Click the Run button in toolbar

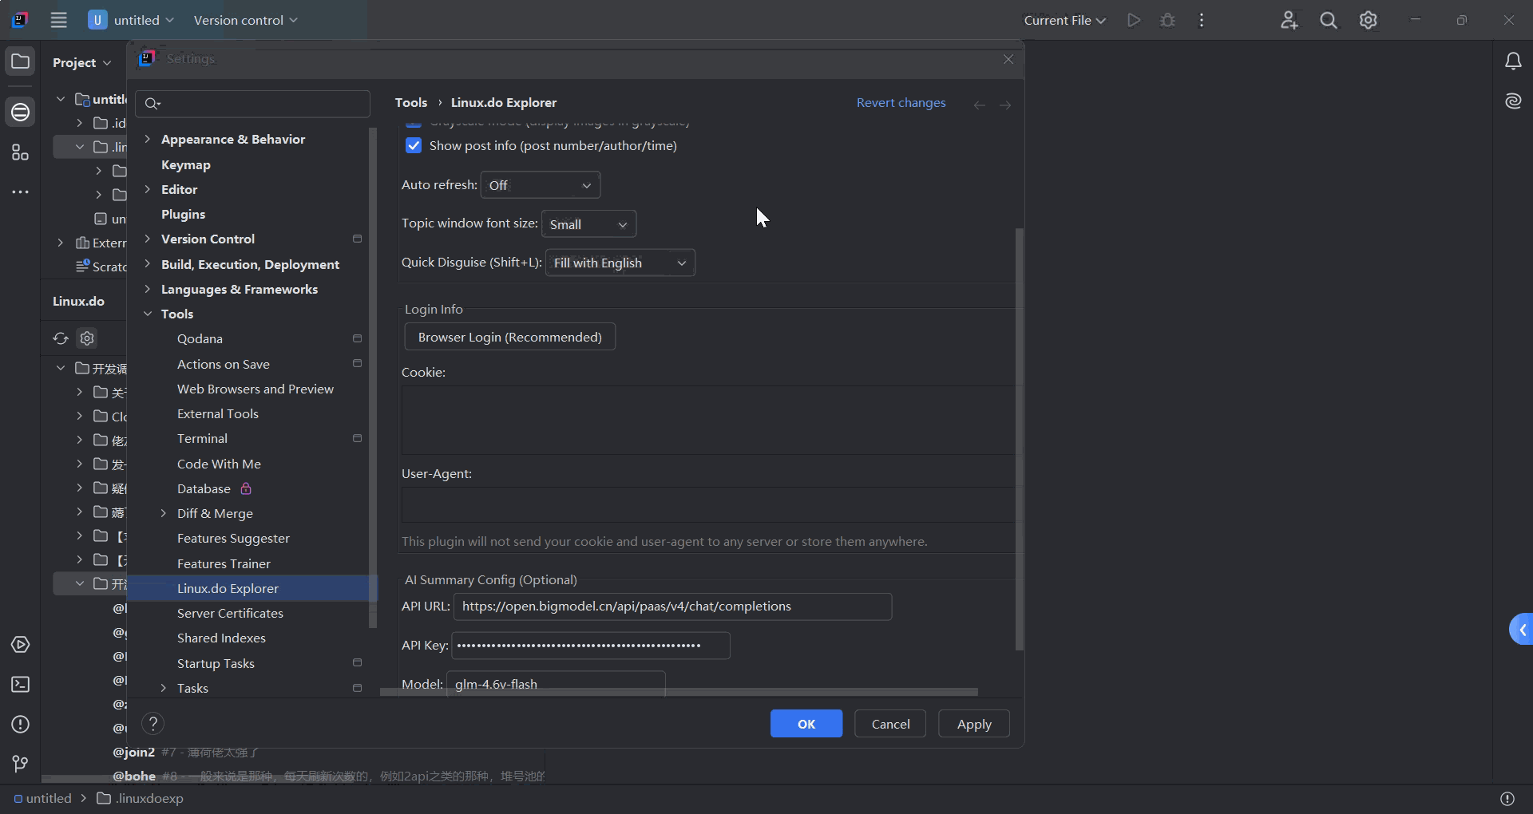(1134, 20)
